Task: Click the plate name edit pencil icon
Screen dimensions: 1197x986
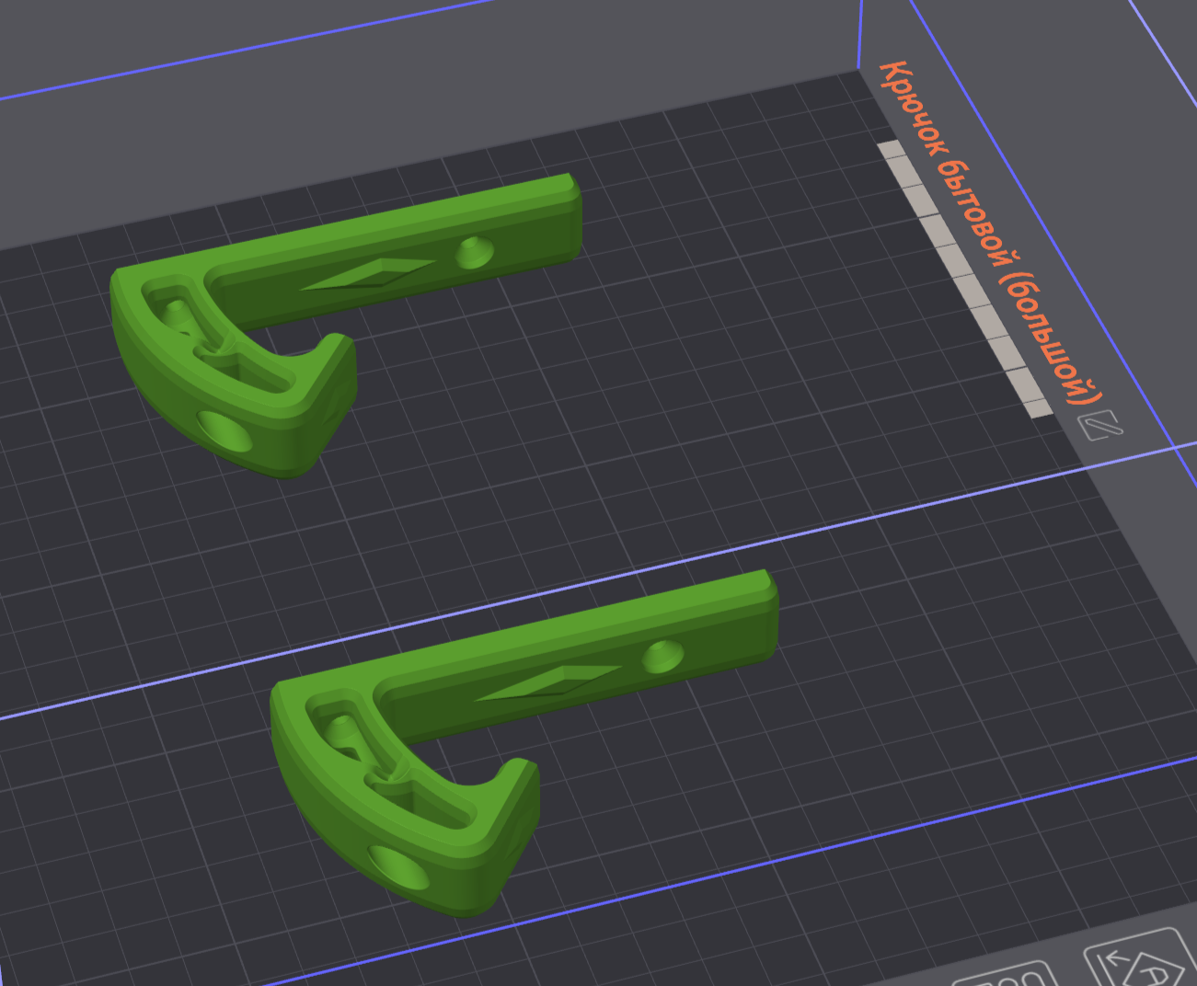Action: click(1100, 425)
